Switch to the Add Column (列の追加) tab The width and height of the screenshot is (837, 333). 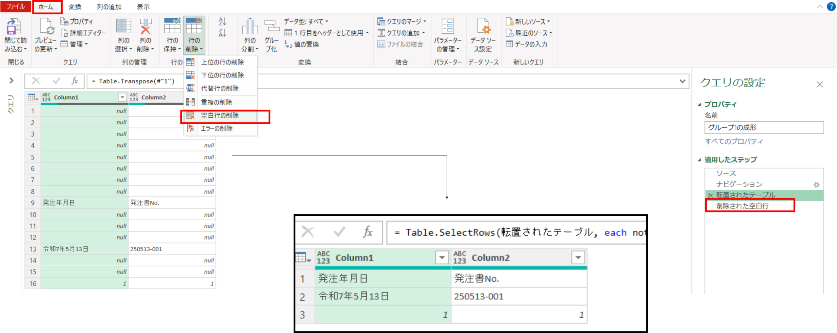[109, 7]
